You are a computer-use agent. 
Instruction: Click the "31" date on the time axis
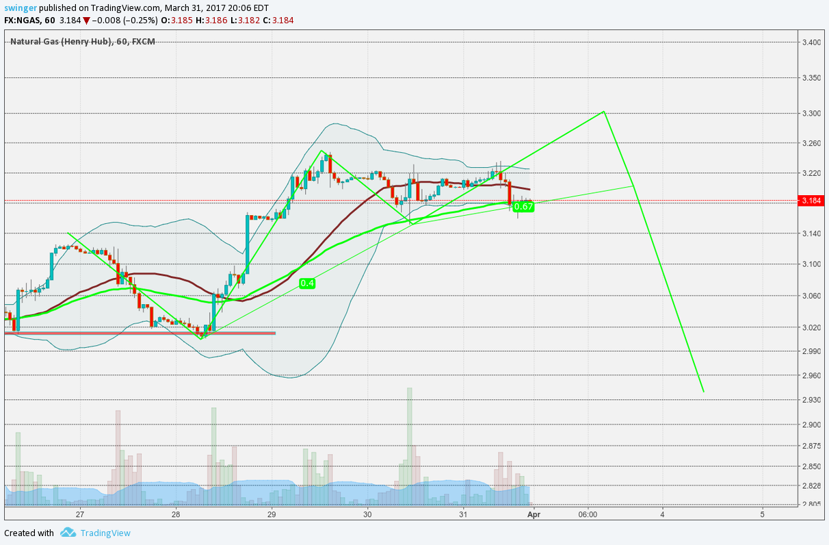pyautogui.click(x=463, y=514)
